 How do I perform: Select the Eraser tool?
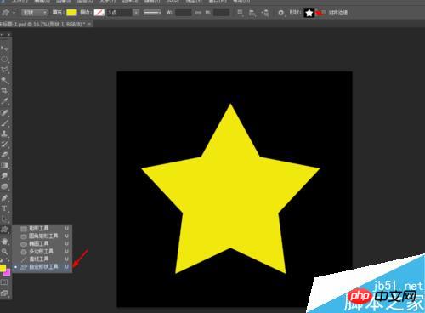tap(4, 155)
